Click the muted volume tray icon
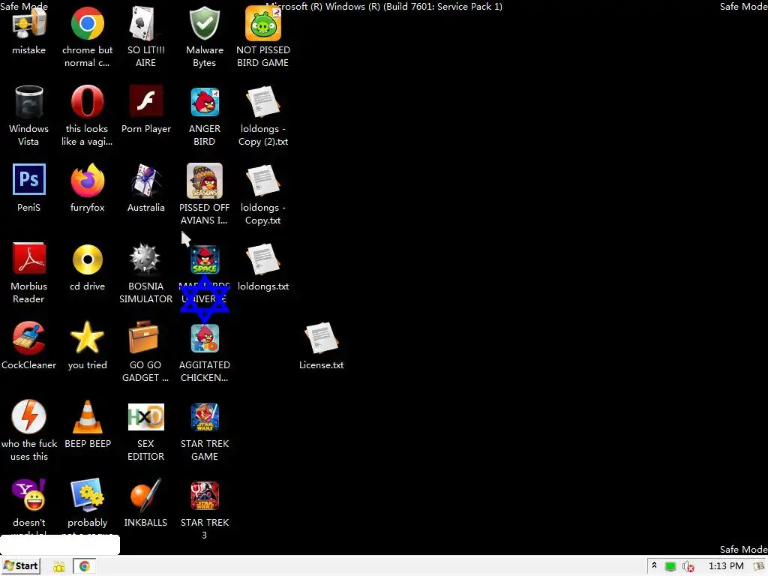The image size is (768, 576). (688, 567)
